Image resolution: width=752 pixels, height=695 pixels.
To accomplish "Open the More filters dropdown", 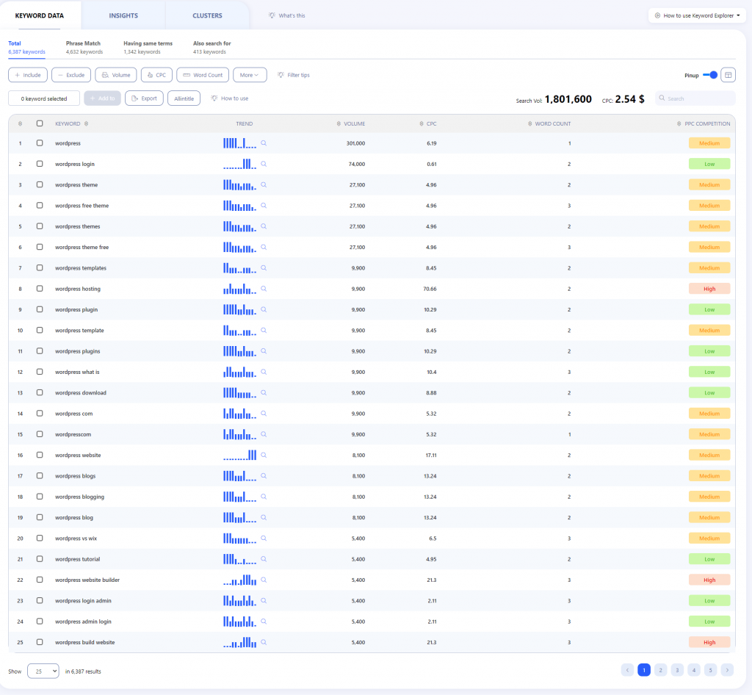I will [250, 75].
